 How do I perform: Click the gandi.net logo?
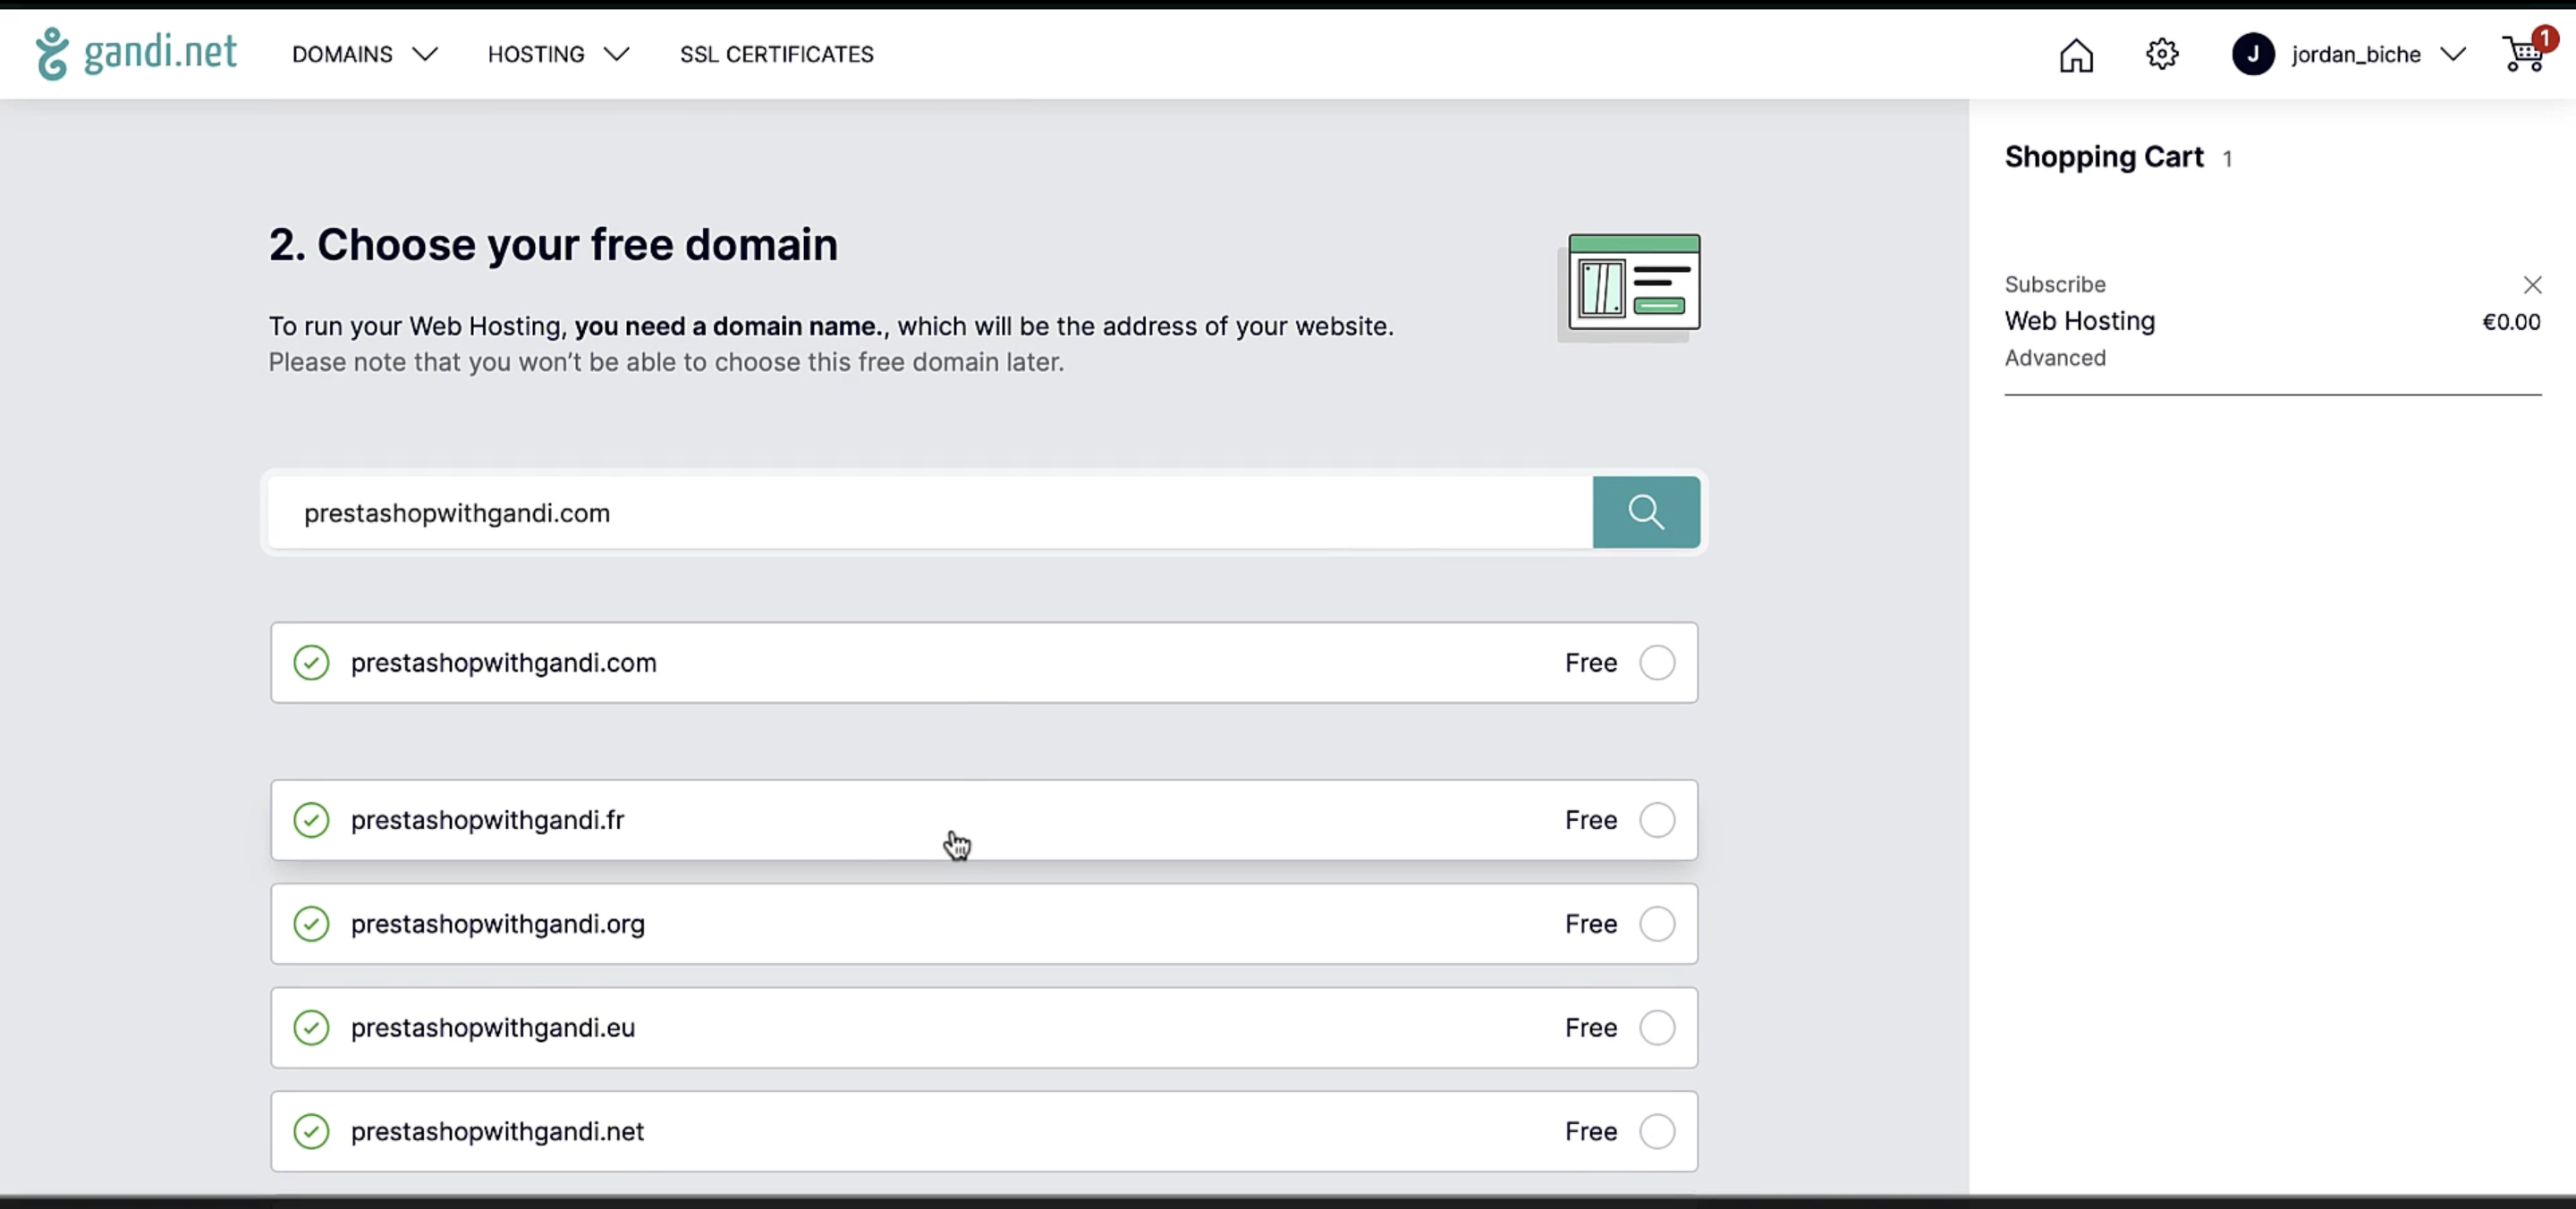tap(137, 54)
